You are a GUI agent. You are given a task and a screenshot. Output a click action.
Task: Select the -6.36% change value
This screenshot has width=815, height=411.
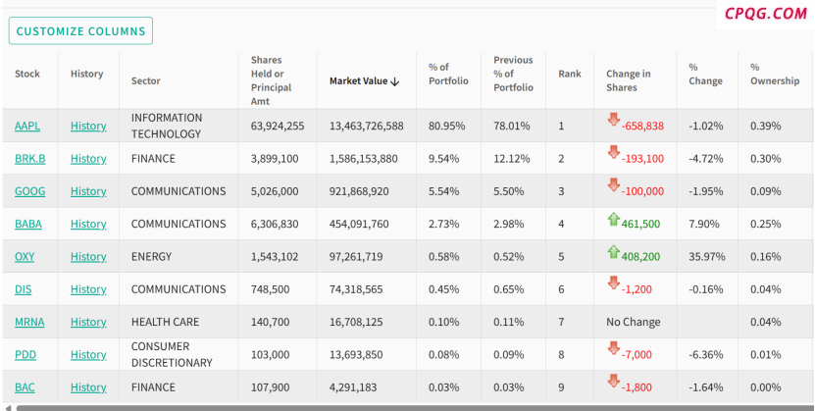point(706,355)
